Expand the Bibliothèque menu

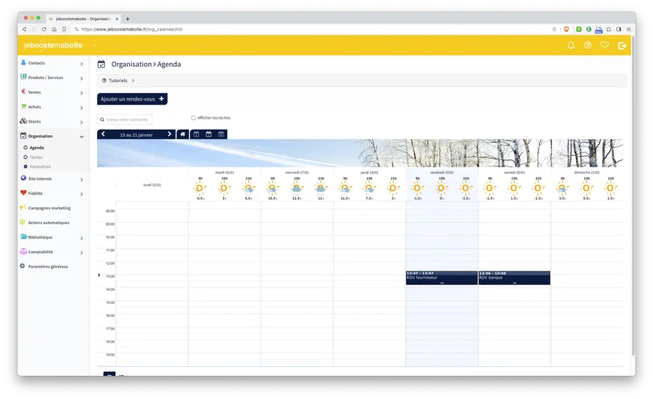[52, 237]
